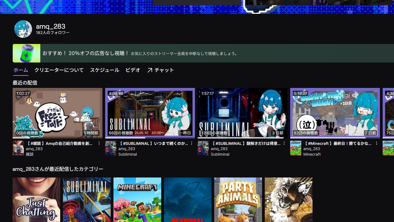Open the SUBLIMINAL category card

[87, 200]
